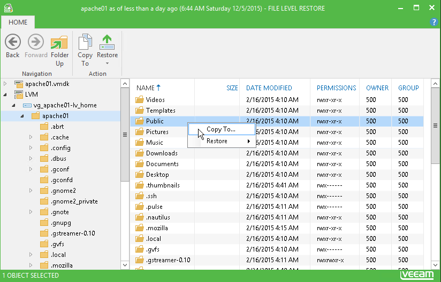The width and height of the screenshot is (441, 282).
Task: Click the Veeam app icon in title bar
Action: (x=8, y=8)
